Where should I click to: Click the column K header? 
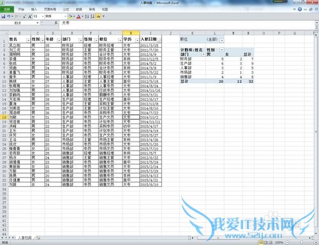tap(192, 33)
